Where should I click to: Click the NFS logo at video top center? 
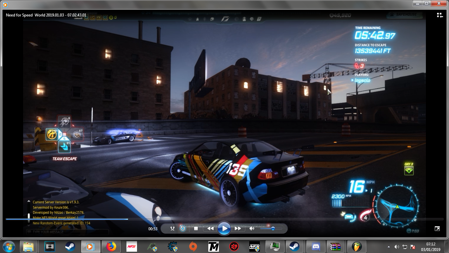(225, 19)
